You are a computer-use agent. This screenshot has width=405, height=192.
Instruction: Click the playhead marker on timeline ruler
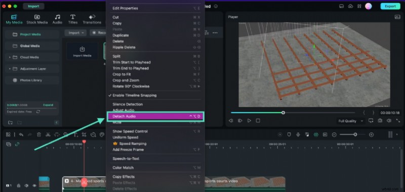pyautogui.click(x=84, y=141)
